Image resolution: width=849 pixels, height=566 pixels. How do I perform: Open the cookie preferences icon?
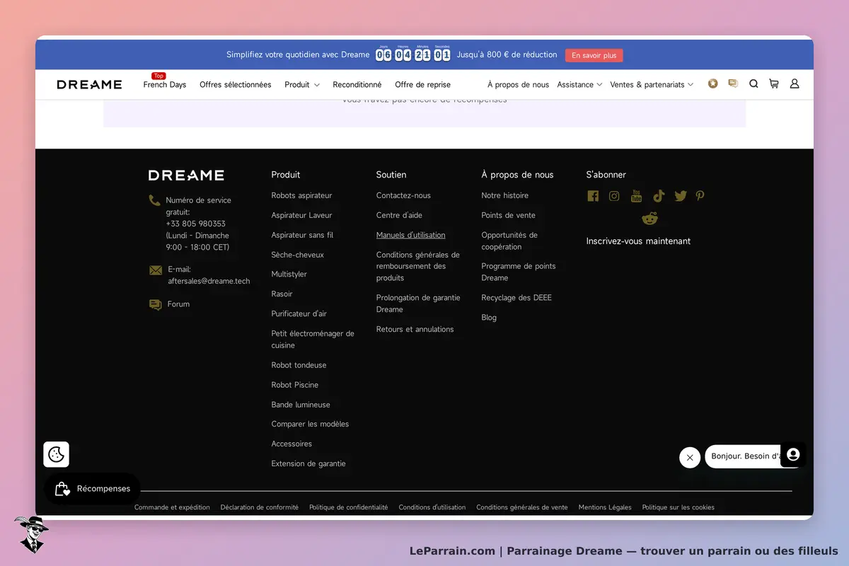(57, 454)
